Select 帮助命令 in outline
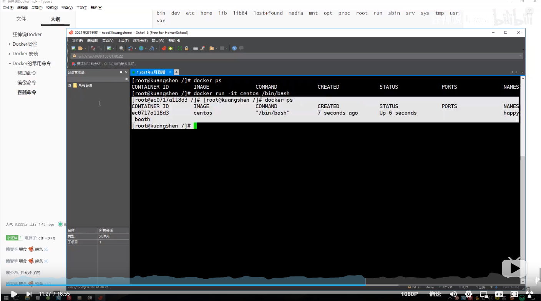Image resolution: width=541 pixels, height=301 pixels. tap(27, 73)
